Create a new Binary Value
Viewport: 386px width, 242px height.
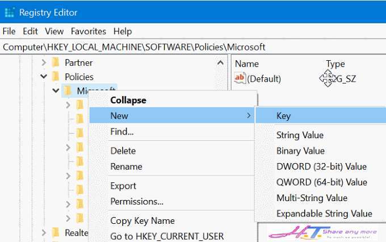pyautogui.click(x=300, y=151)
